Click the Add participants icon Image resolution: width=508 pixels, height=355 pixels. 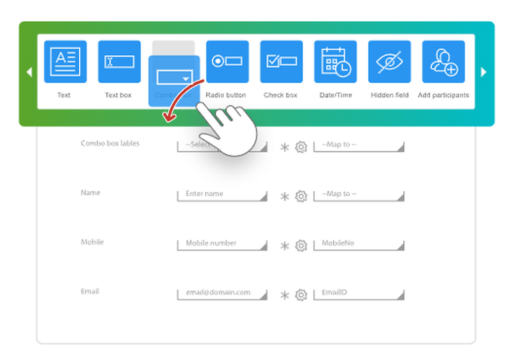pos(443,61)
